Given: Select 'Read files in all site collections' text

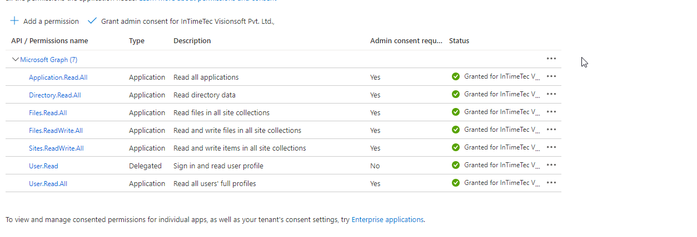Looking at the screenshot, I should pyautogui.click(x=221, y=113).
